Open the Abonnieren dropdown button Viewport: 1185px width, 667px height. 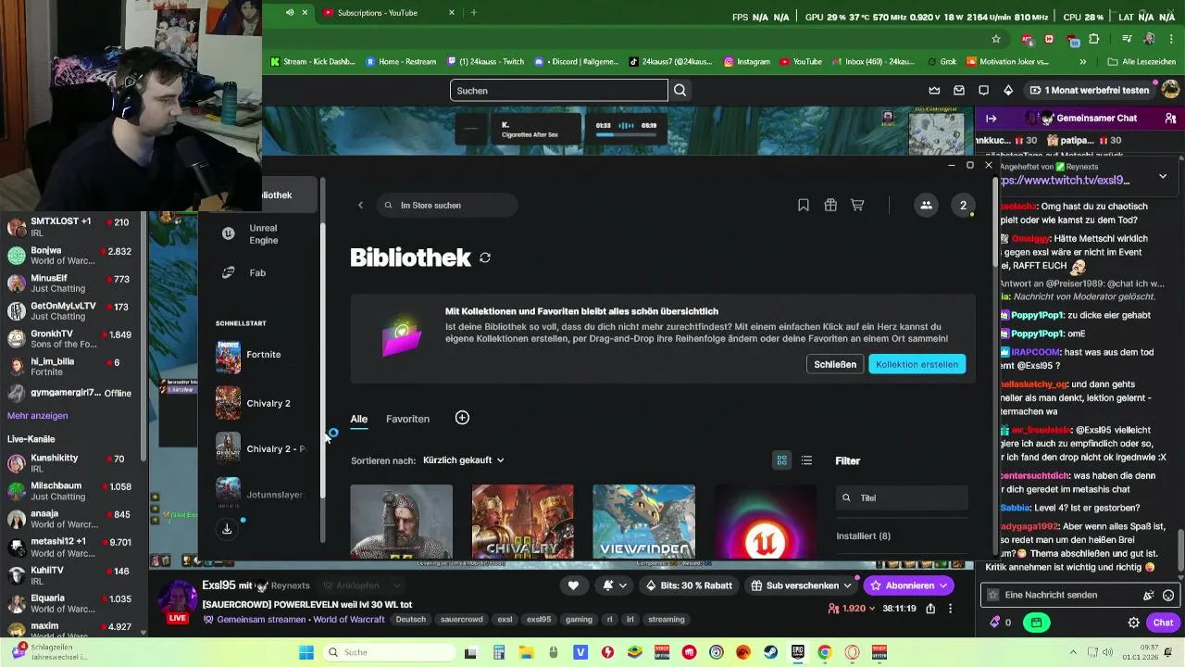[909, 585]
